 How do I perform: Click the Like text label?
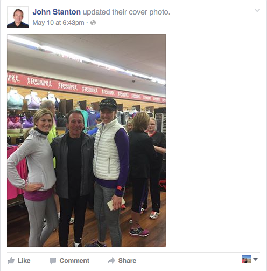coord(24,261)
